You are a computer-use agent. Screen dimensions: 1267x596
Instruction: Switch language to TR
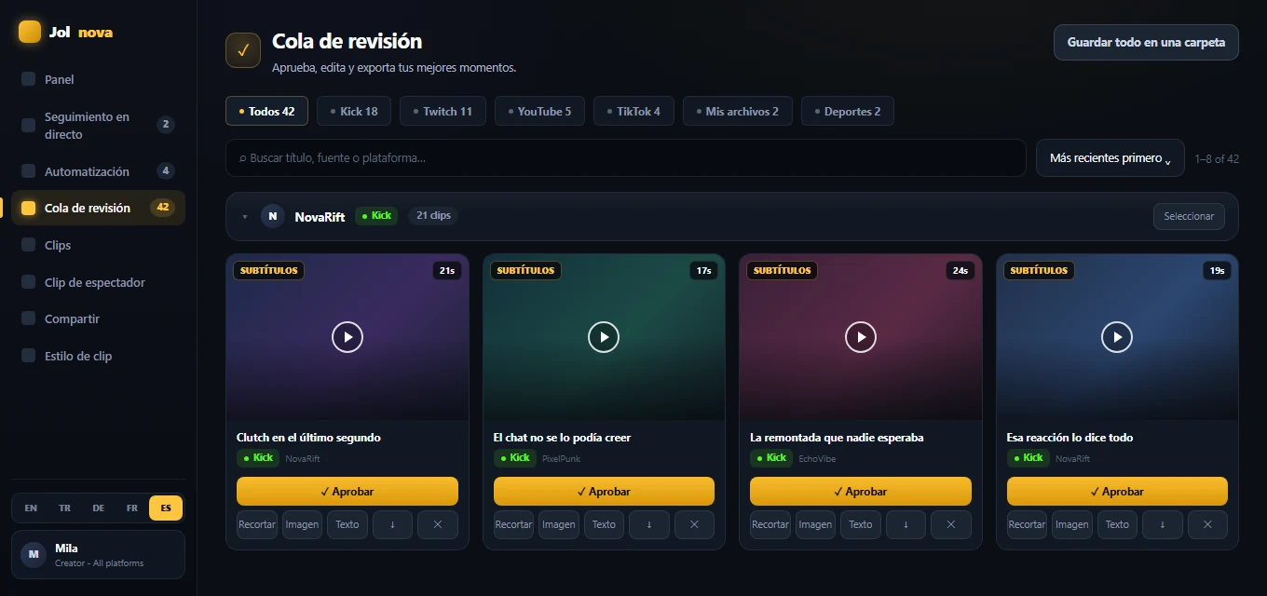[64, 508]
